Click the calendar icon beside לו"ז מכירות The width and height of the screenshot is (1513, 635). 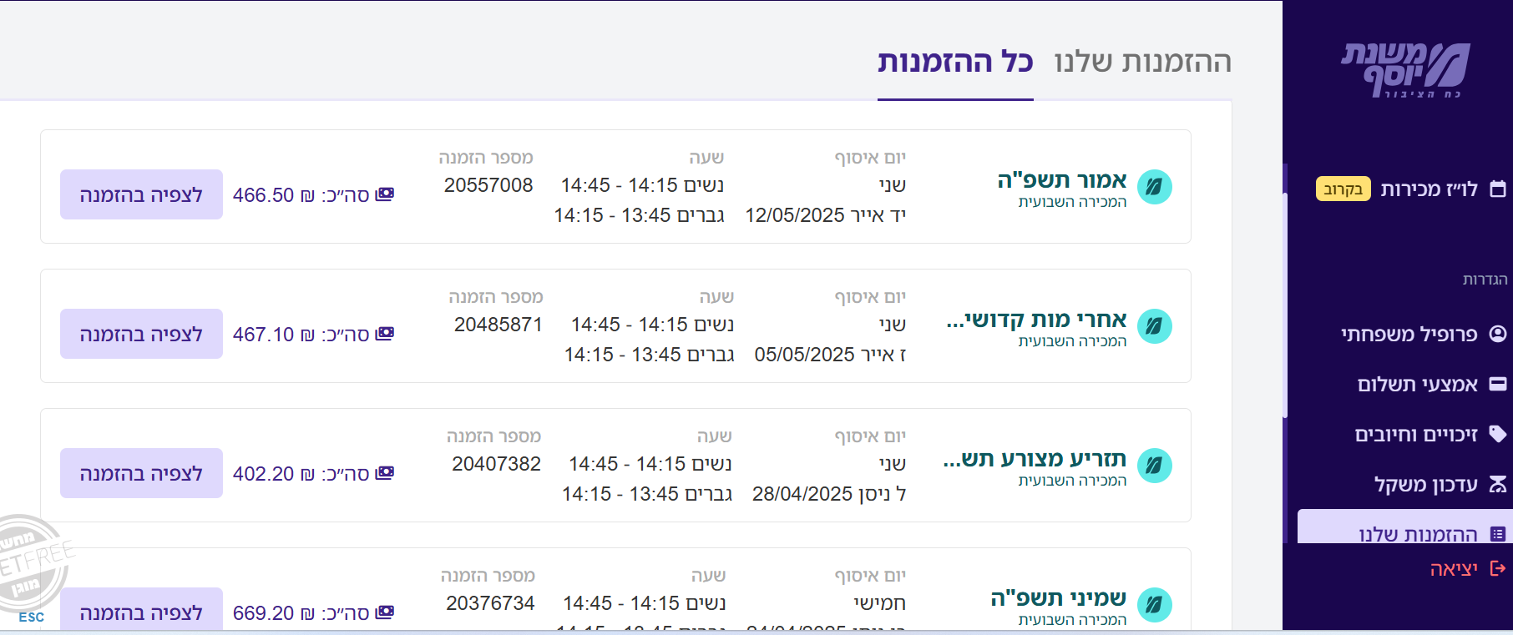(1498, 189)
